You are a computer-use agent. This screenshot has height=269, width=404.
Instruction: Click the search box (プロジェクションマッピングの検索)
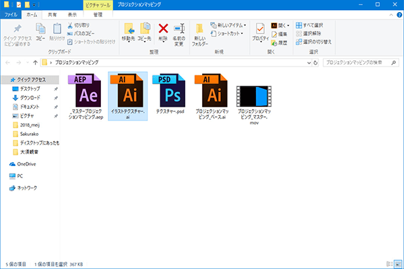(361, 63)
